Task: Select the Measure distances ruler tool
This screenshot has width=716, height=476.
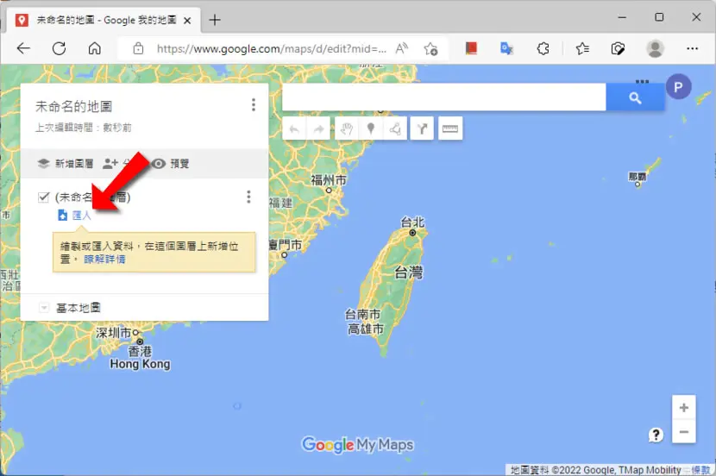Action: 450,129
